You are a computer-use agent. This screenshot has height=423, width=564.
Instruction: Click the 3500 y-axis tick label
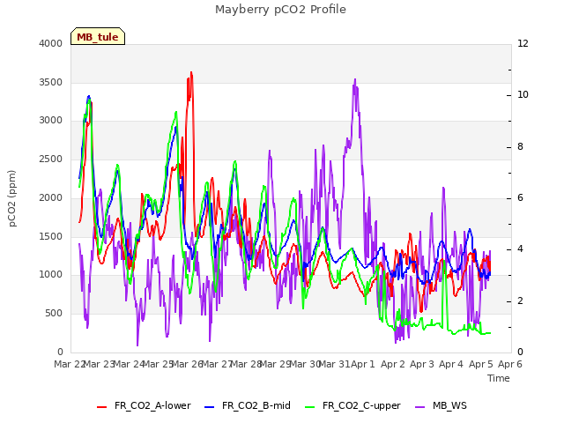(51, 82)
